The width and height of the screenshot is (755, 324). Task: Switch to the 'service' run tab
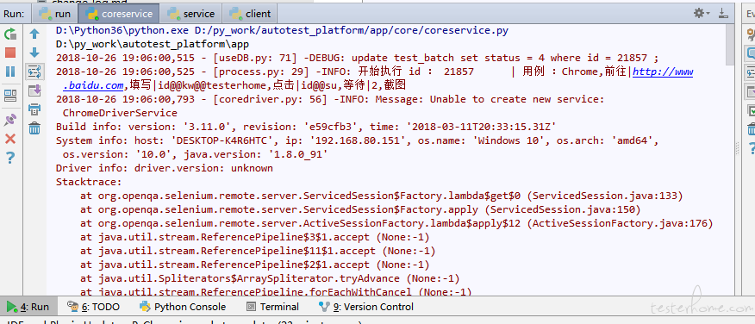coord(190,14)
